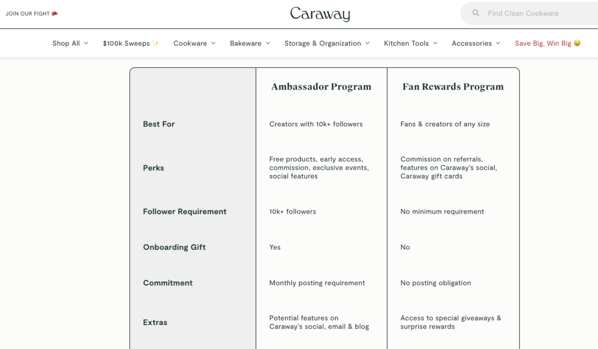
Task: Open the Save Big, Win Big link
Action: coord(548,43)
